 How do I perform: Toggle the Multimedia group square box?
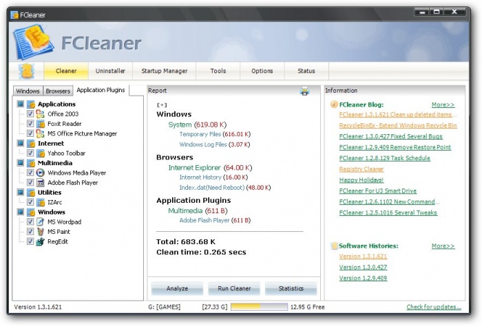(21, 163)
